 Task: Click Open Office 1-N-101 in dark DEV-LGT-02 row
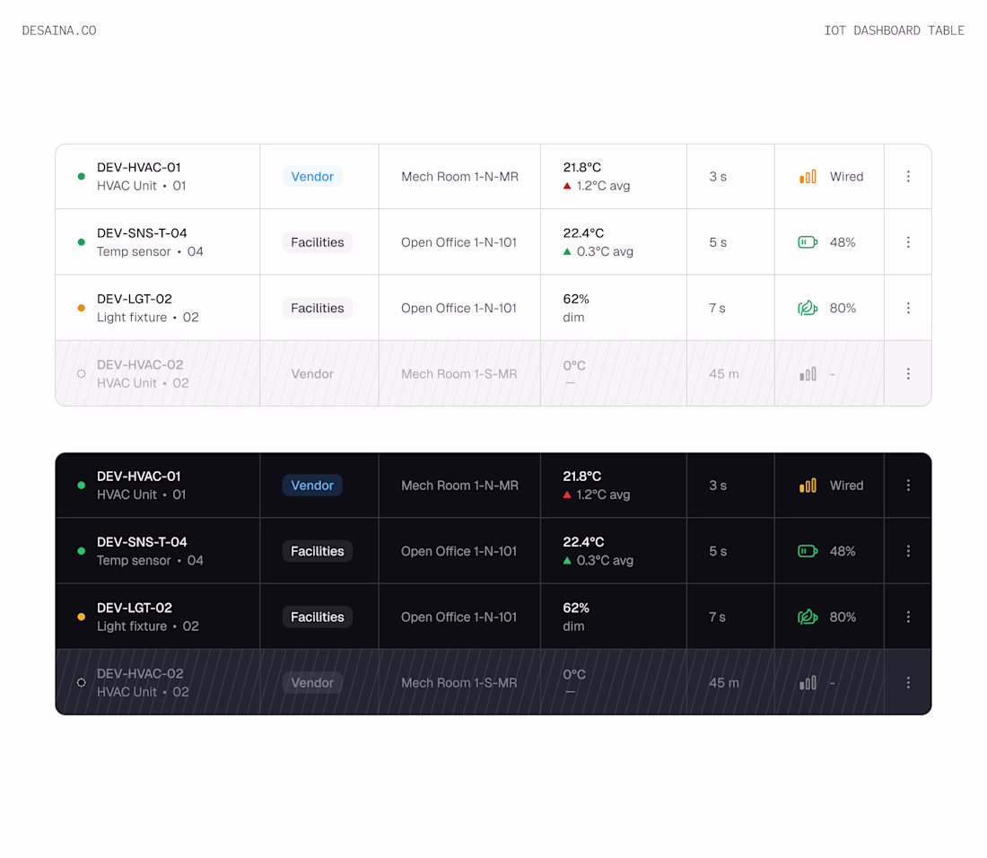459,617
